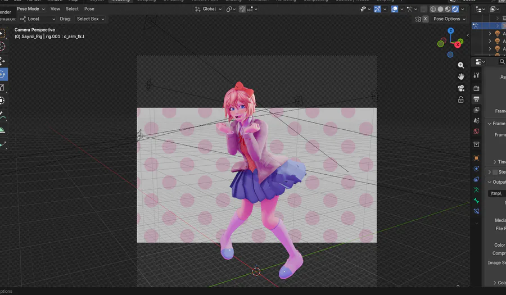Click the pose mirror butterfly icon
The width and height of the screenshot is (506, 295).
coord(418,19)
